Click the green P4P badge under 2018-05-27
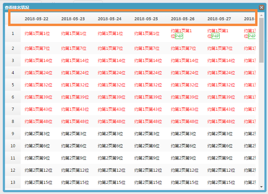Screen dimensions: 268x194 [x=216, y=36]
